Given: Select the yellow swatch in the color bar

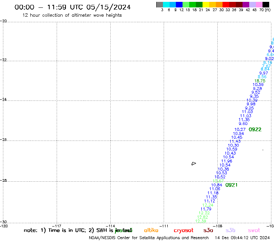Looking at the screenshot, I should [205, 4].
